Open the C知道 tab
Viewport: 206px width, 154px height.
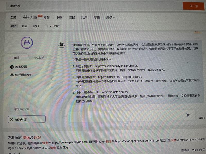(33, 17)
